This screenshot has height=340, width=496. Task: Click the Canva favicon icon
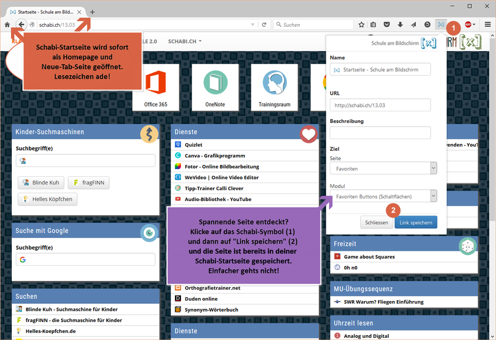tap(178, 155)
